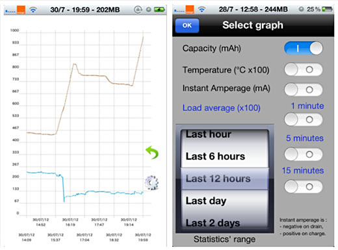This screenshot has width=338, height=250.
Task: Tap the "Load average (x100)" label
Action: point(221,108)
